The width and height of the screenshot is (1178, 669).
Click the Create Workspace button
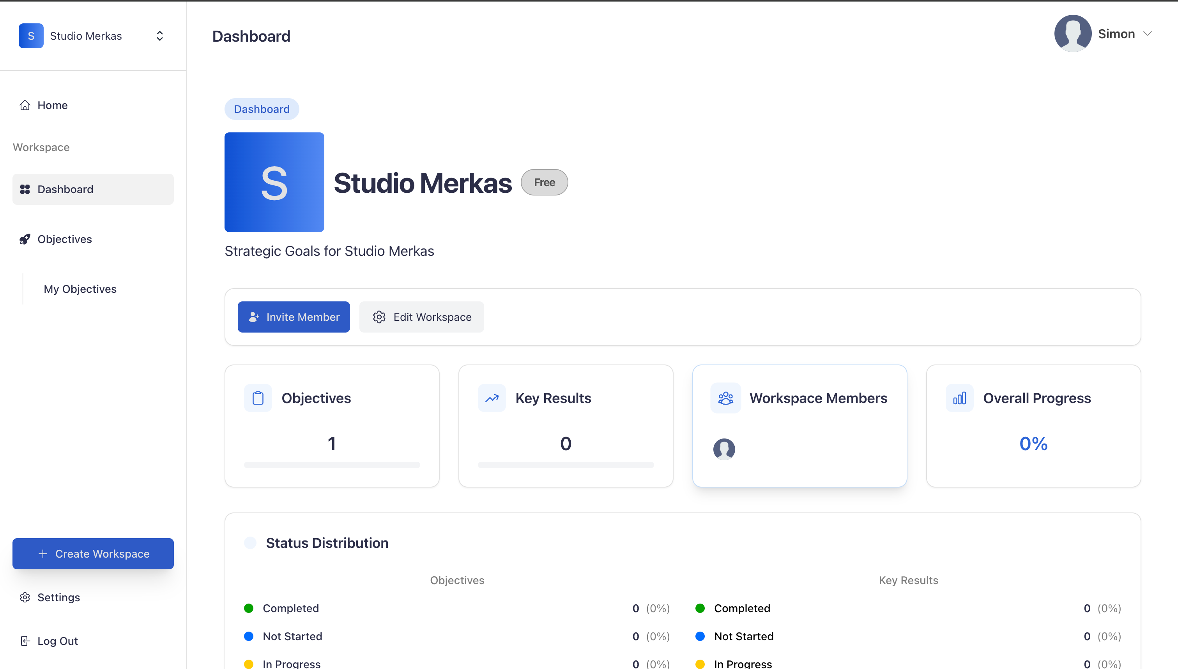[93, 554]
